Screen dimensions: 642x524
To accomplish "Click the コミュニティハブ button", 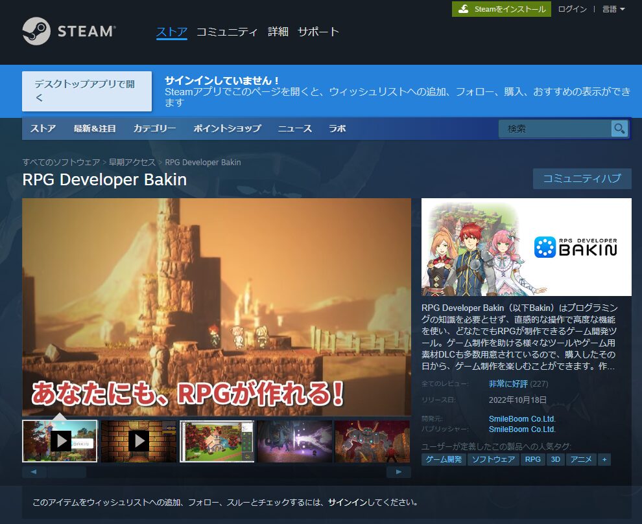I will point(582,179).
